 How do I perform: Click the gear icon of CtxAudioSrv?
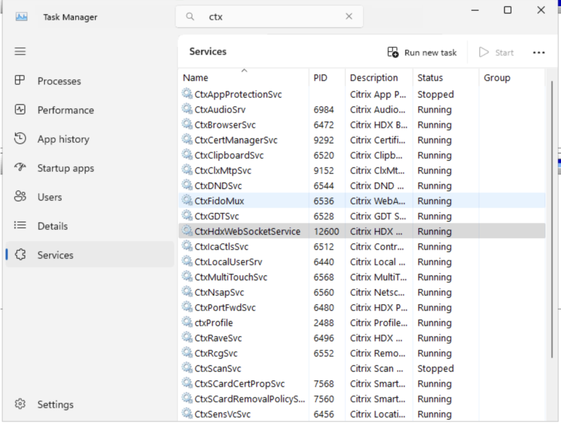coord(187,108)
